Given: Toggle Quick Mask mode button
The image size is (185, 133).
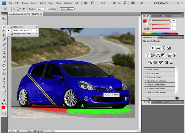Looking at the screenshot, I should 4,114.
